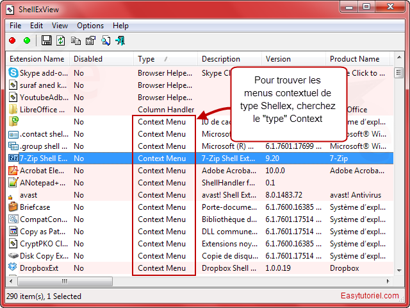The height and width of the screenshot is (308, 410).
Task: Click the Find magnifier toolbar icon
Action: point(106,40)
